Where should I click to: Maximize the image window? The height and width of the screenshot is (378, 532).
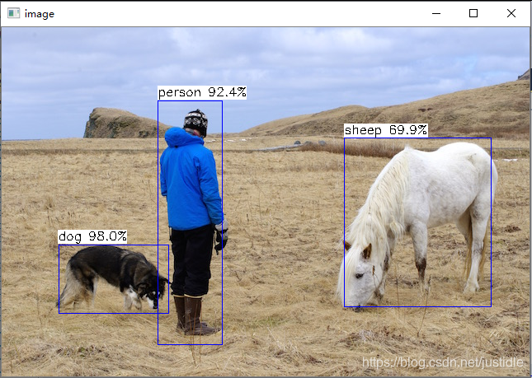[473, 13]
